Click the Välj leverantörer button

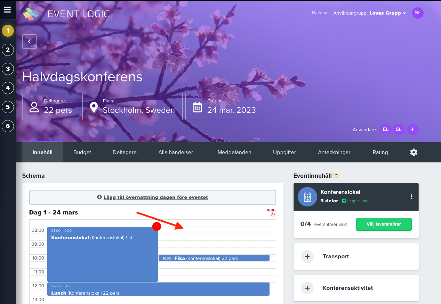[384, 224]
